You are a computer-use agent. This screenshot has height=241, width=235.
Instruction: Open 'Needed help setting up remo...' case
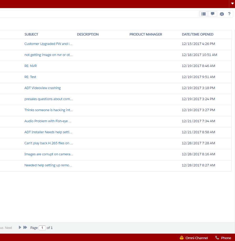(x=48, y=165)
